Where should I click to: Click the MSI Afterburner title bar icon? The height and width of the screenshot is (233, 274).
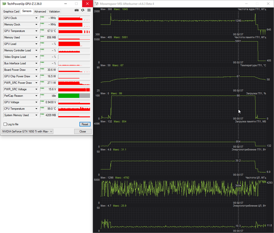tap(97, 3)
